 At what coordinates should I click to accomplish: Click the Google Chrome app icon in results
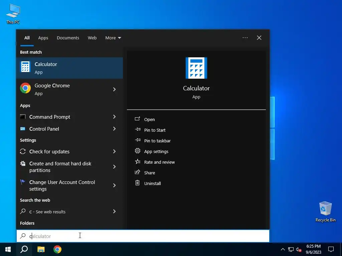(25, 88)
